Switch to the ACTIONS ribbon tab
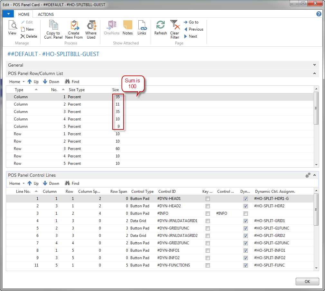The height and width of the screenshot is (291, 325). point(46,14)
